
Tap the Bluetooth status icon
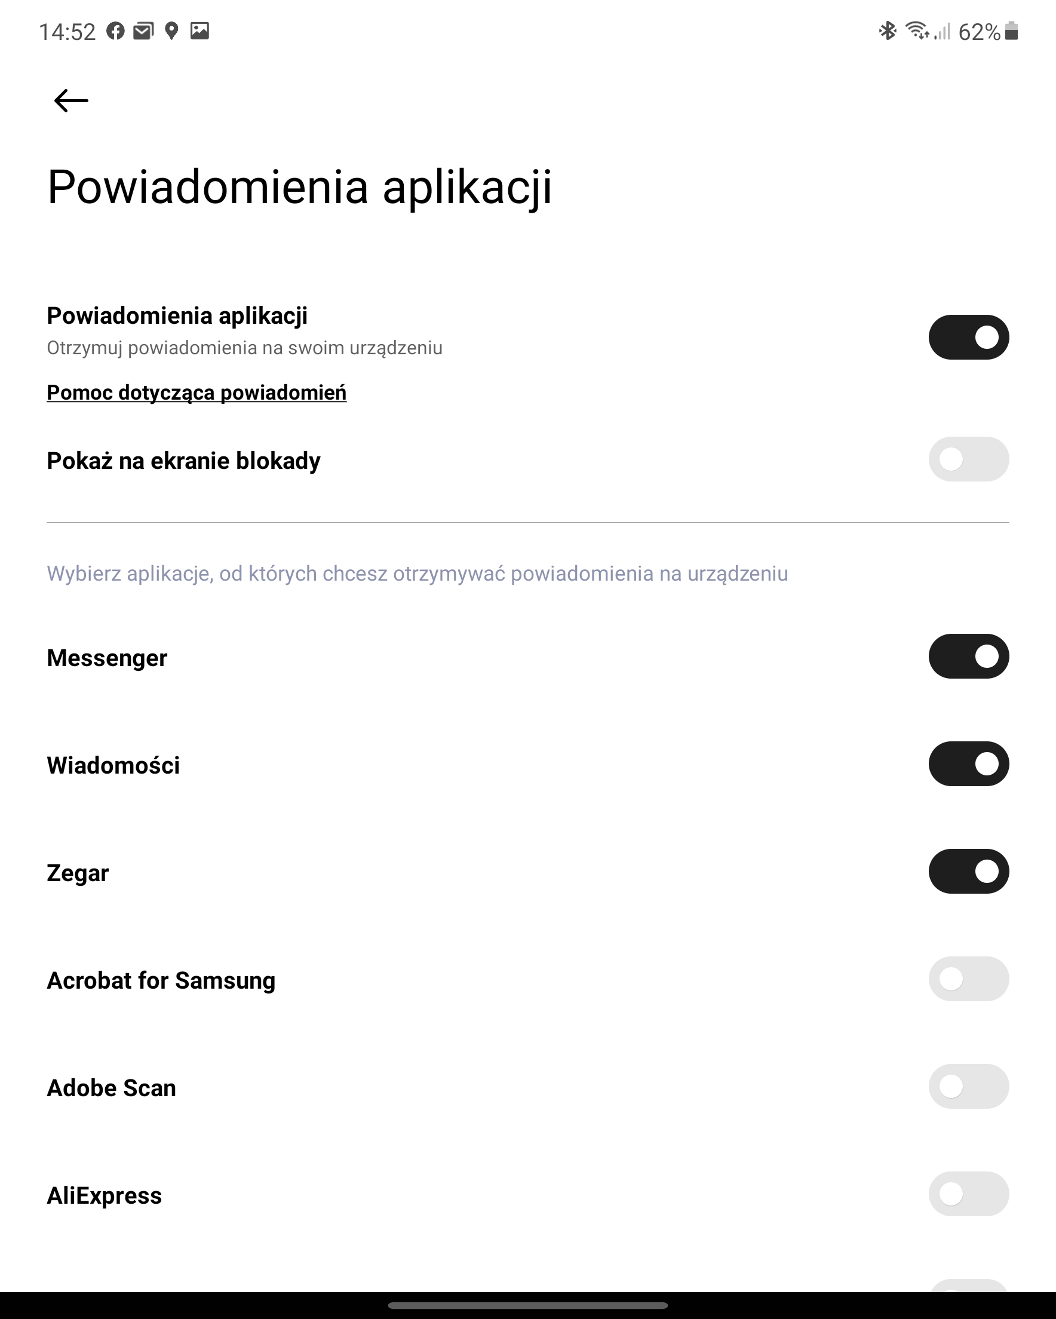[x=887, y=30]
